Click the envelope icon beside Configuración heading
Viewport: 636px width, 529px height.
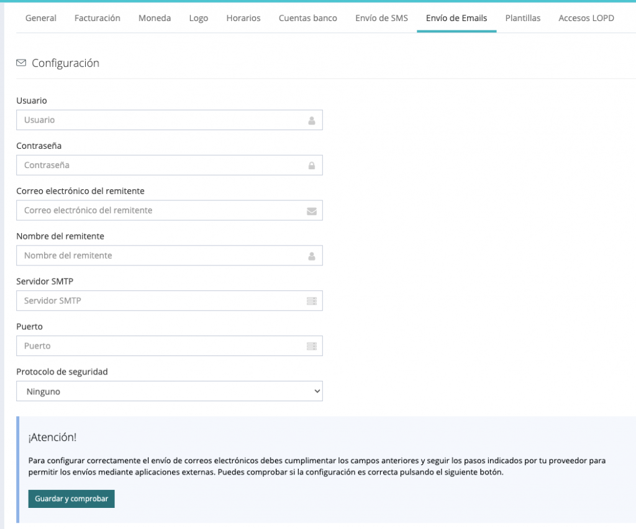21,63
